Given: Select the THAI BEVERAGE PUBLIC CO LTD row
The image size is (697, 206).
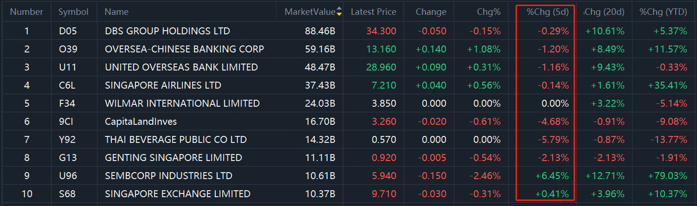Looking at the screenshot, I should tap(348, 140).
